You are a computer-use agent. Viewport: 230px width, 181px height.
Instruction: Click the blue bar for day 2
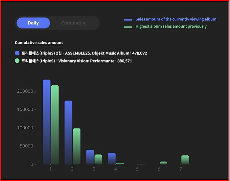point(68,132)
